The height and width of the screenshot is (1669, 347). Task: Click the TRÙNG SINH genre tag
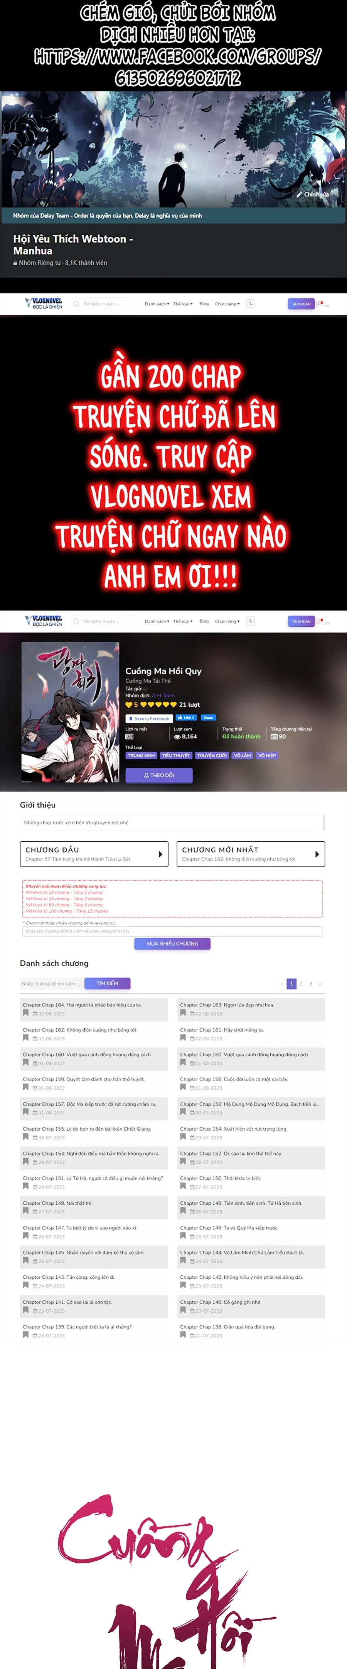[141, 755]
